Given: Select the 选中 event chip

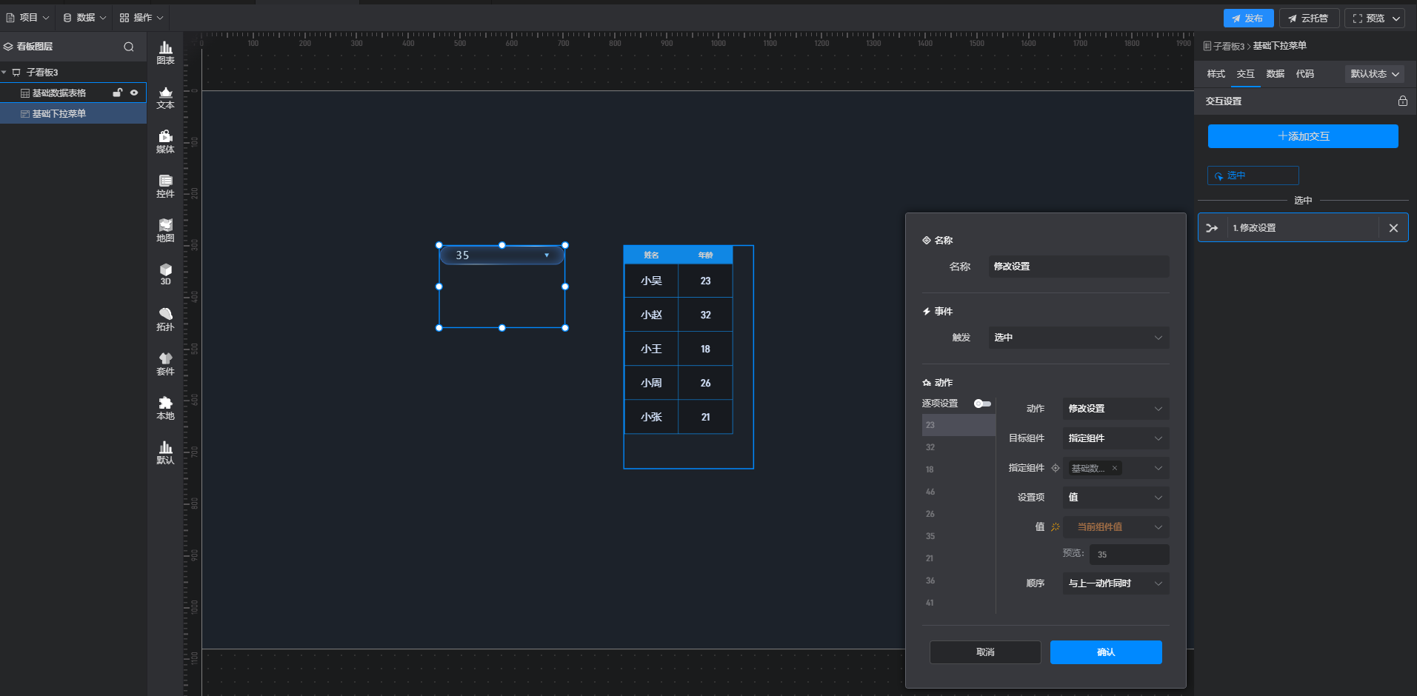Looking at the screenshot, I should coord(1253,175).
